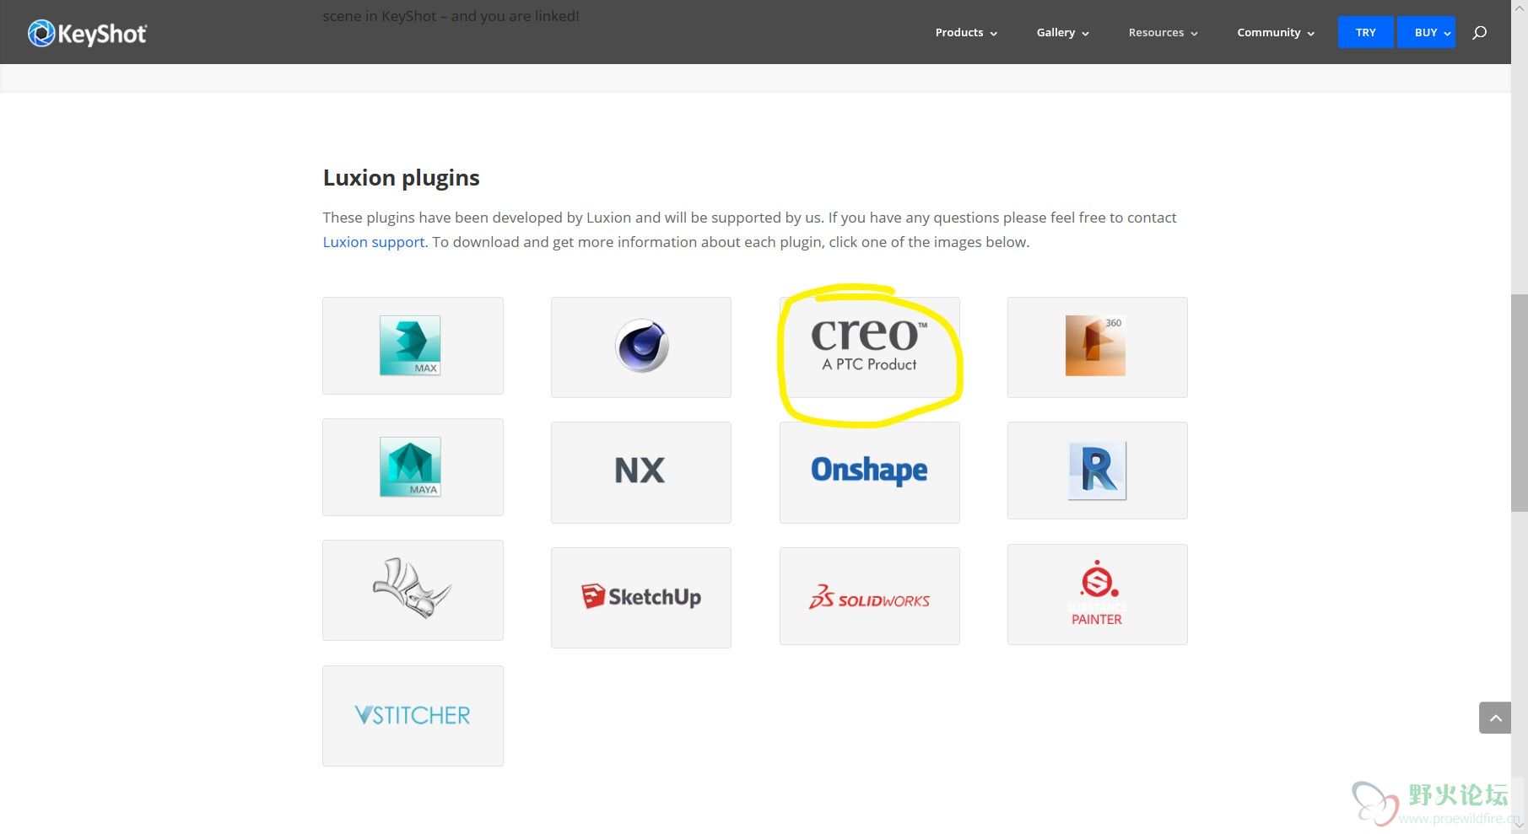Expand the Resources menu
Image resolution: width=1528 pixels, height=834 pixels.
pyautogui.click(x=1164, y=32)
